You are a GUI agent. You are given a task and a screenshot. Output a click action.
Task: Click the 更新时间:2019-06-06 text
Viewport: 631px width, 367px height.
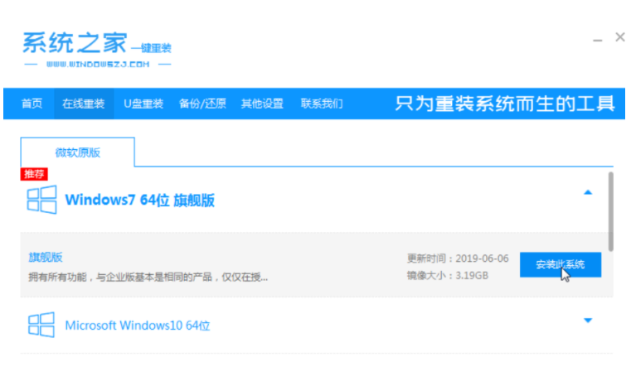pyautogui.click(x=458, y=258)
